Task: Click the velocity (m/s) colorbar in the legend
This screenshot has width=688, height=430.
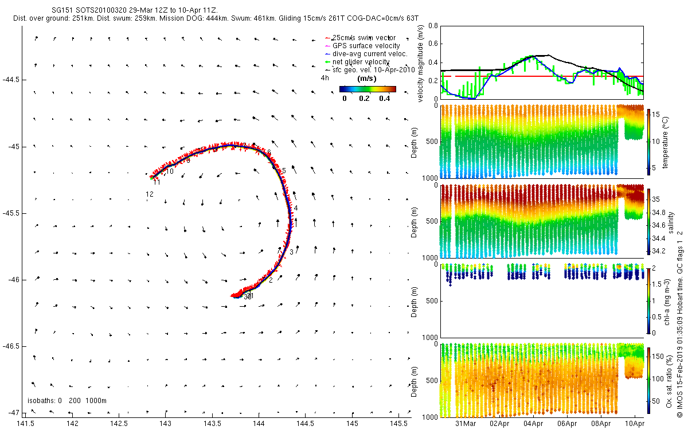Action: (368, 89)
